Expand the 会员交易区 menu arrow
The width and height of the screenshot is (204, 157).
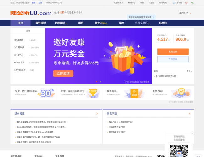coord(149,23)
